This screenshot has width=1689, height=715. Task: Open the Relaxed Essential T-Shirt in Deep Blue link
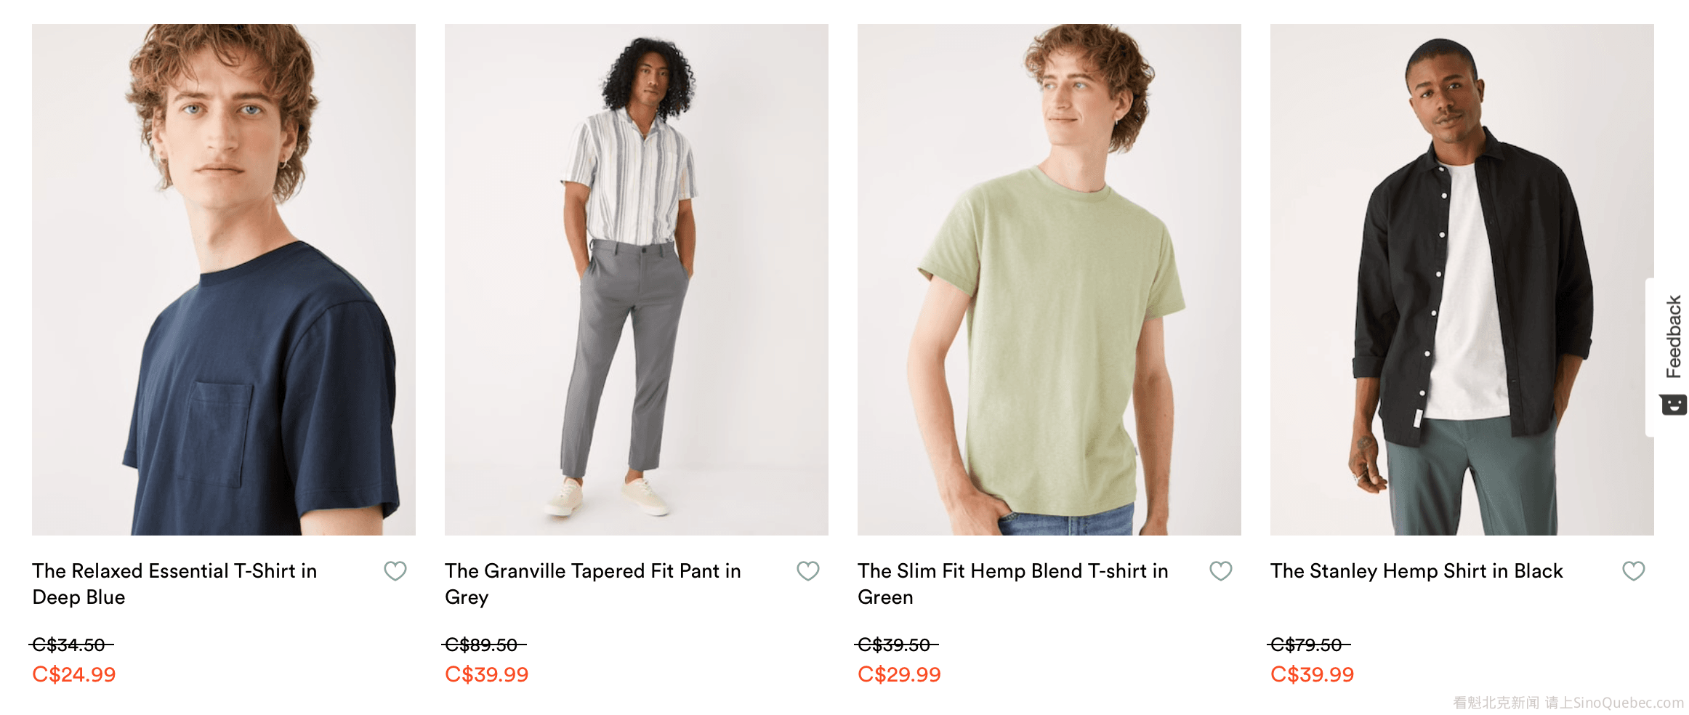(x=174, y=584)
